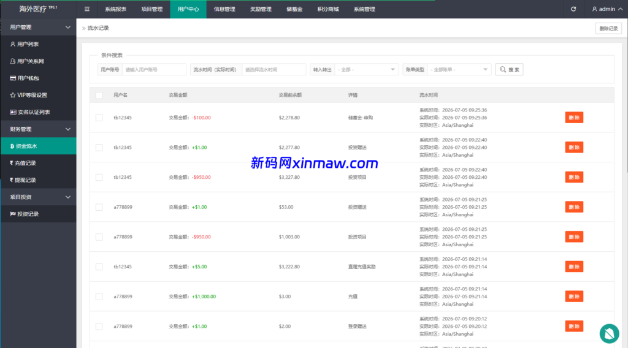Open 投资记录 in the sidebar
This screenshot has height=348, width=628.
click(x=39, y=214)
